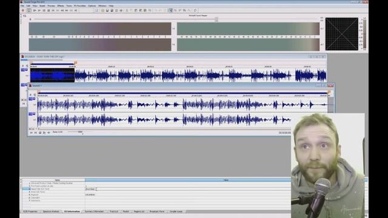Click Go to Start in the transport toolbar
This screenshot has width=388, height=218.
pos(53,10)
